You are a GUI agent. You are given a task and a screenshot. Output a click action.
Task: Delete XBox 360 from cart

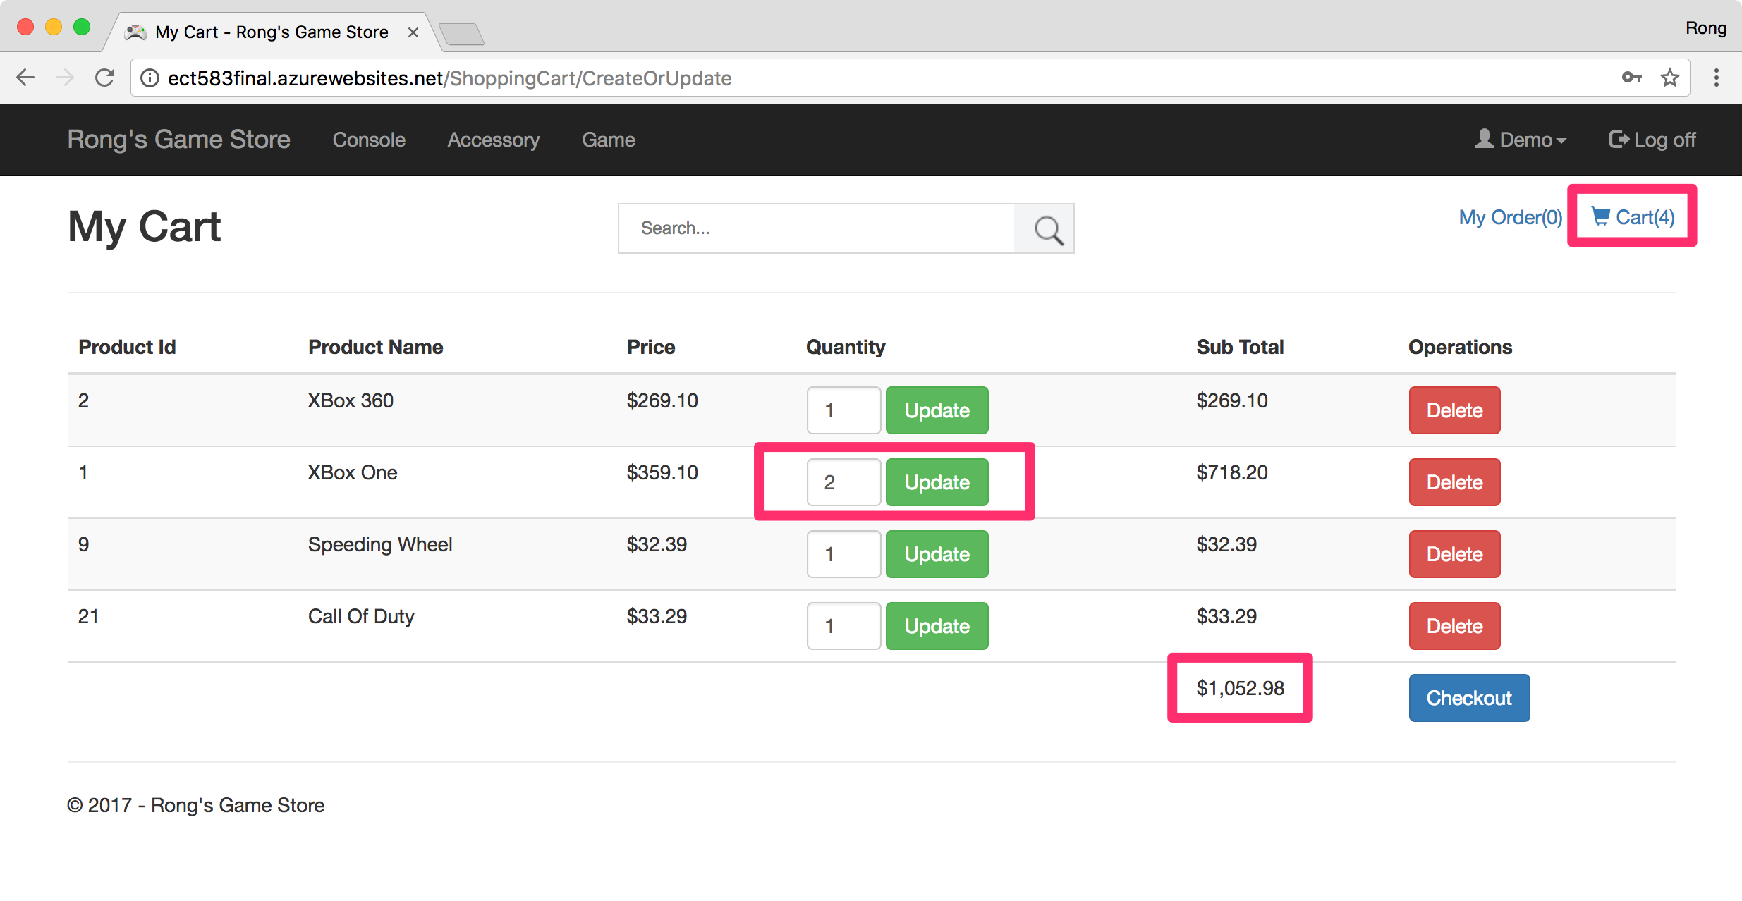[1454, 410]
